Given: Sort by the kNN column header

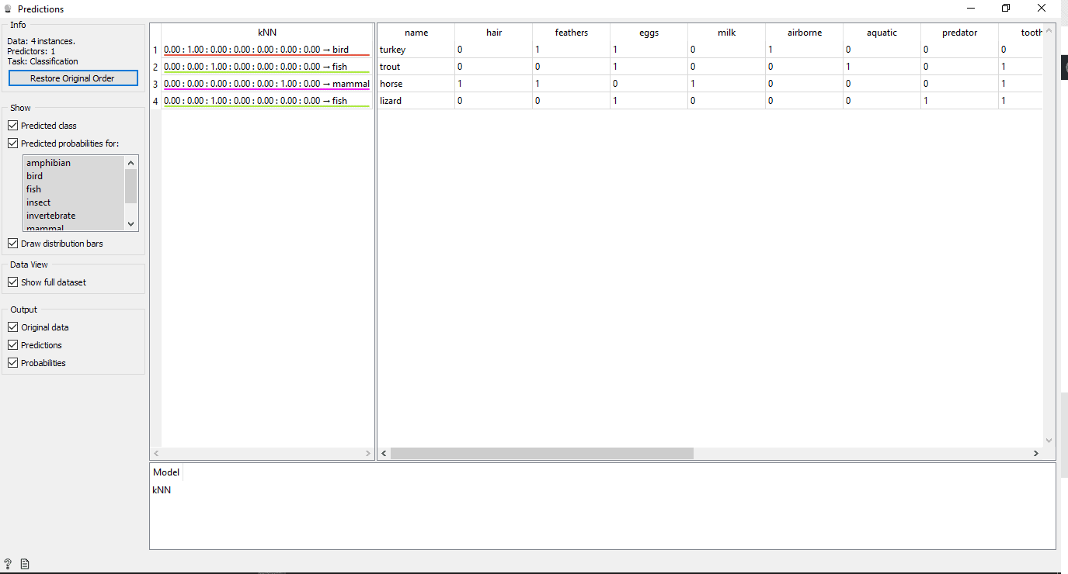Looking at the screenshot, I should 266,33.
